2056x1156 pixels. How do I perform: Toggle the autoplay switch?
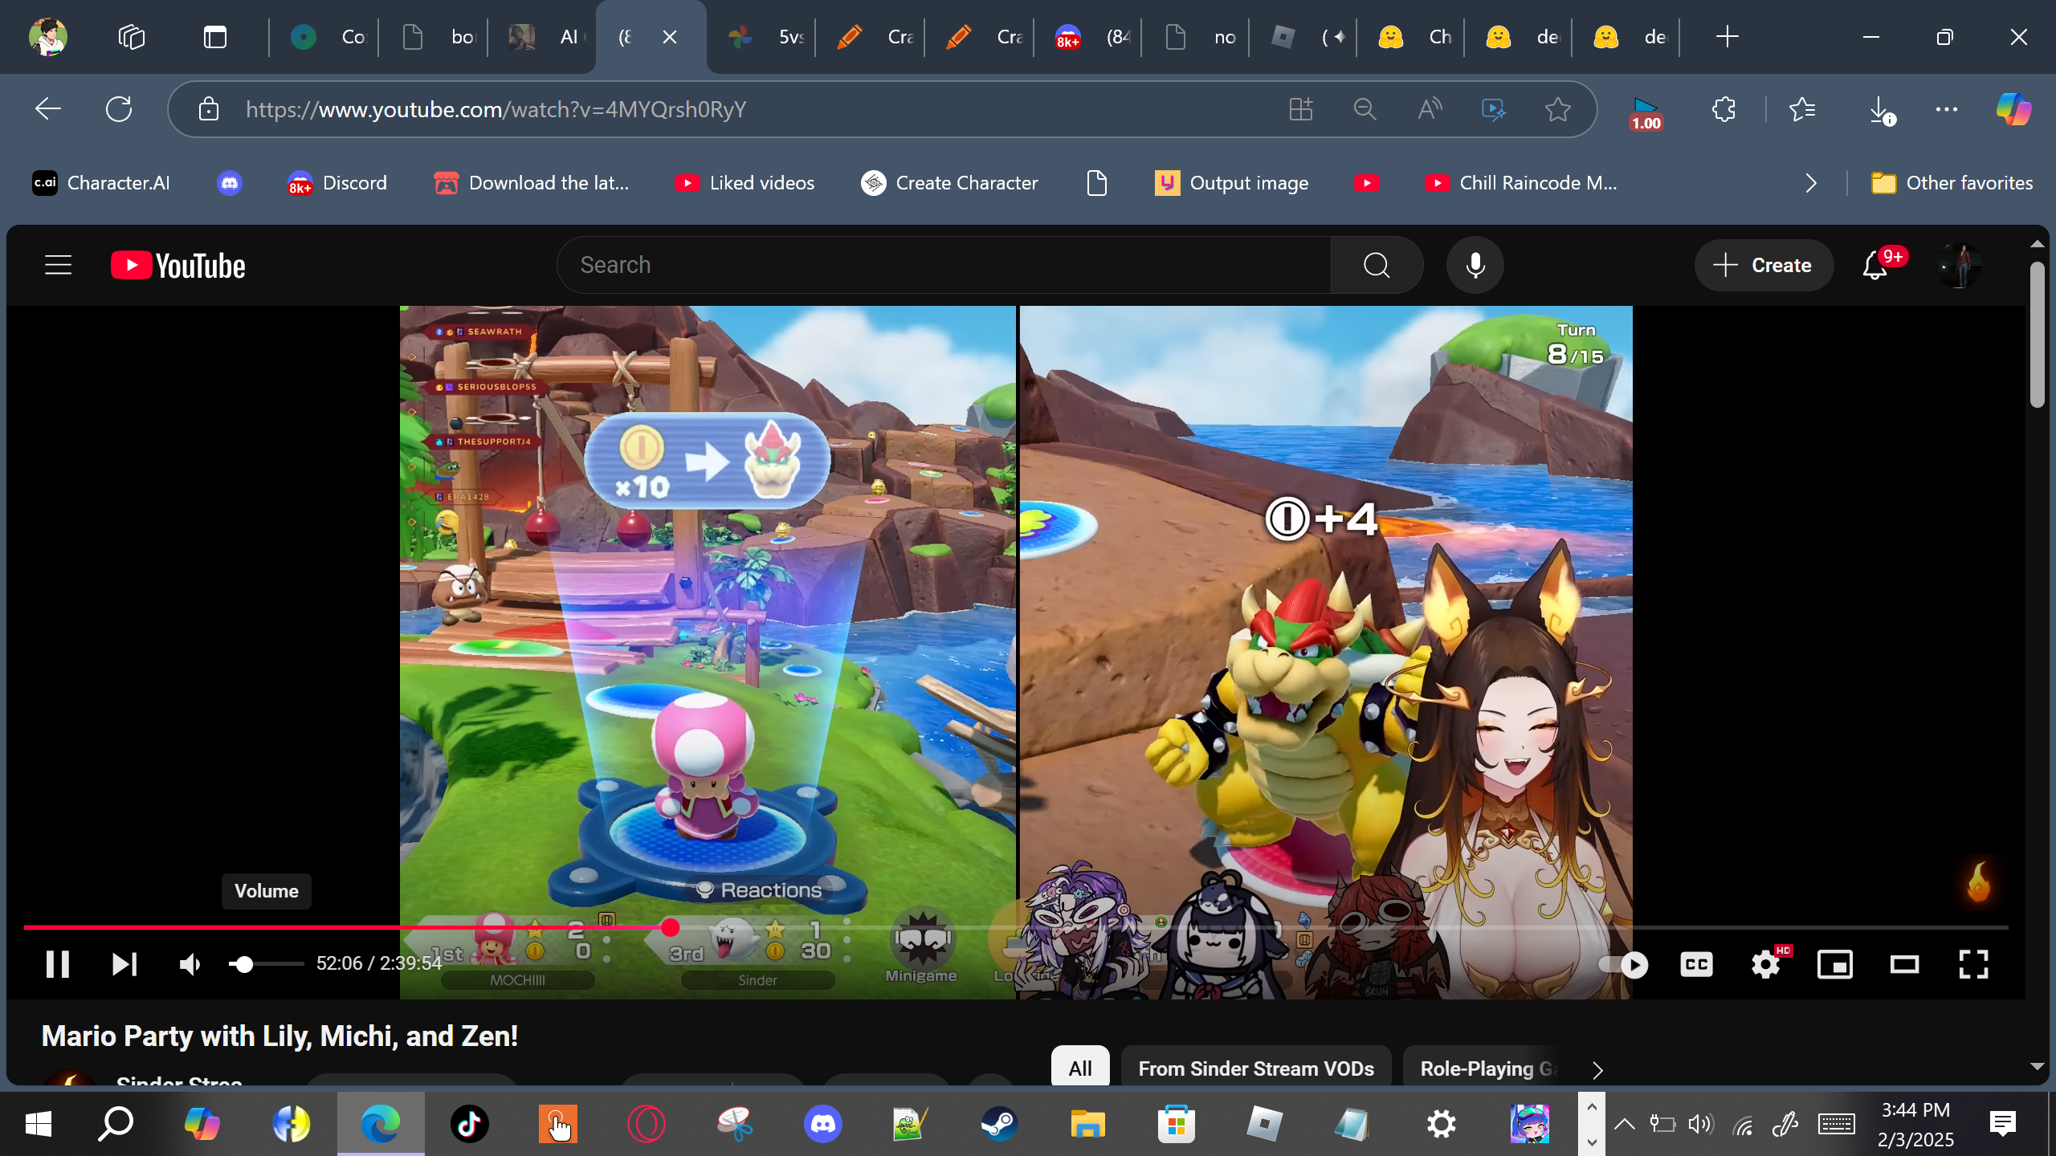click(1624, 964)
